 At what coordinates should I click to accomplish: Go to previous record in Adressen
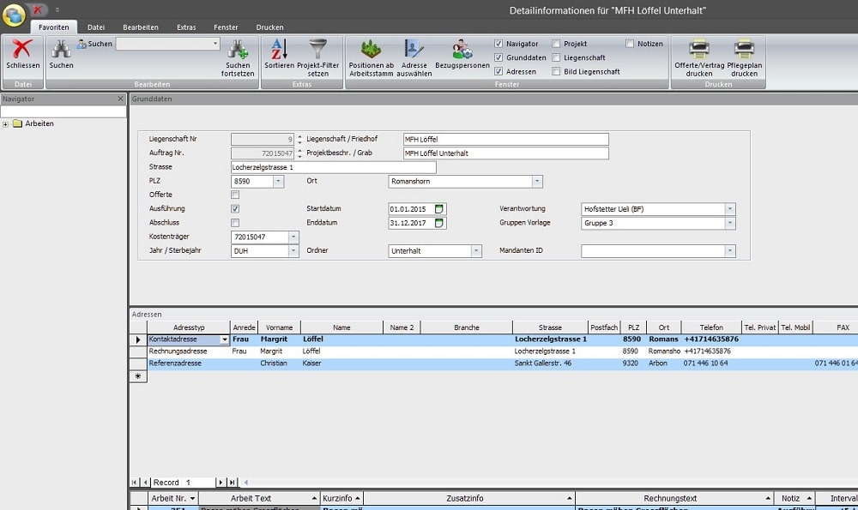tap(146, 482)
